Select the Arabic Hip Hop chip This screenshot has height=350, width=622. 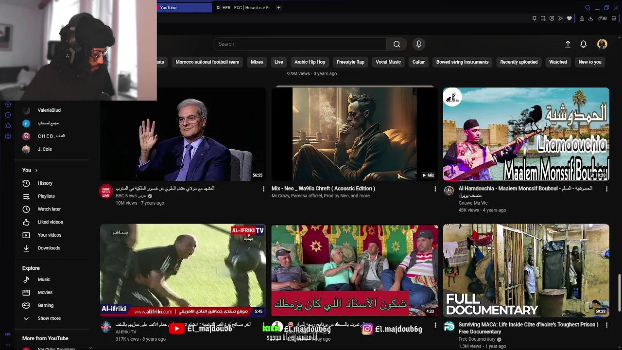tap(310, 62)
